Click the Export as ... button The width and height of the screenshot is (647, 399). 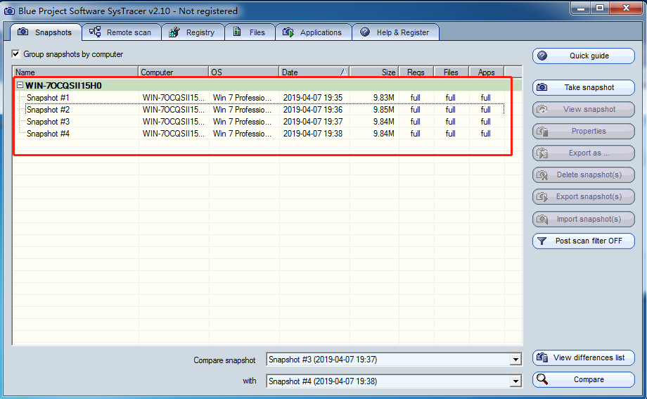[584, 153]
